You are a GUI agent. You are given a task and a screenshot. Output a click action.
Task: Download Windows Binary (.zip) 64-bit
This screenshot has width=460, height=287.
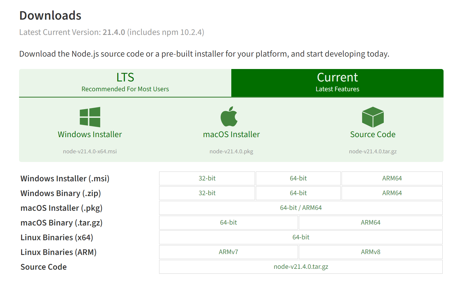coord(298,193)
